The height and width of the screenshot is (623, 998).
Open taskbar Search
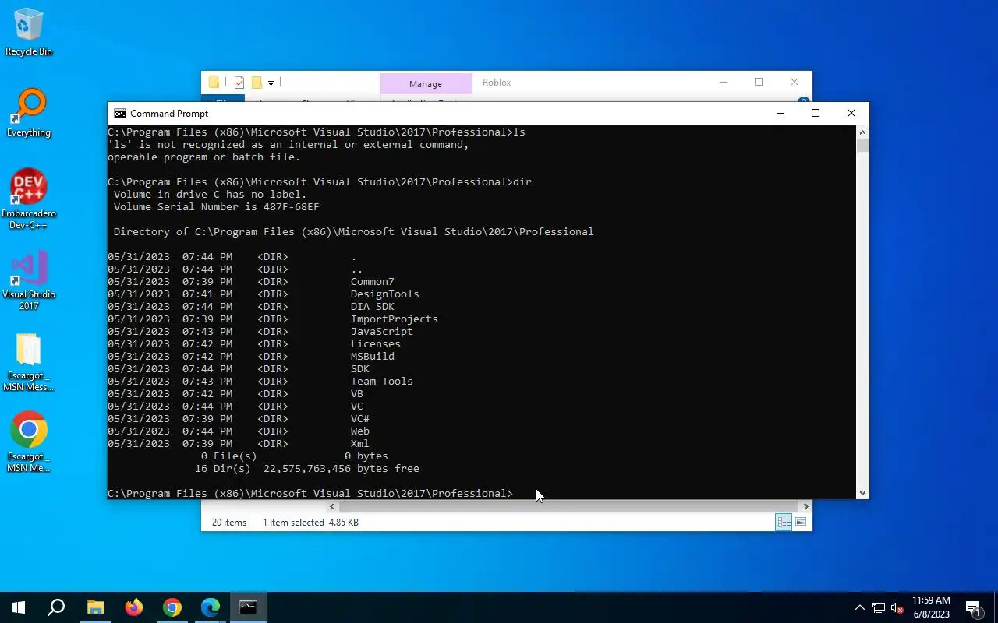tap(56, 607)
